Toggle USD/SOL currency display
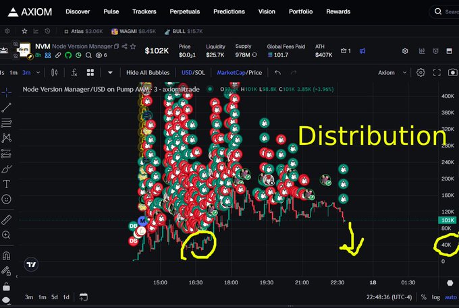The width and height of the screenshot is (459, 308). coord(193,73)
